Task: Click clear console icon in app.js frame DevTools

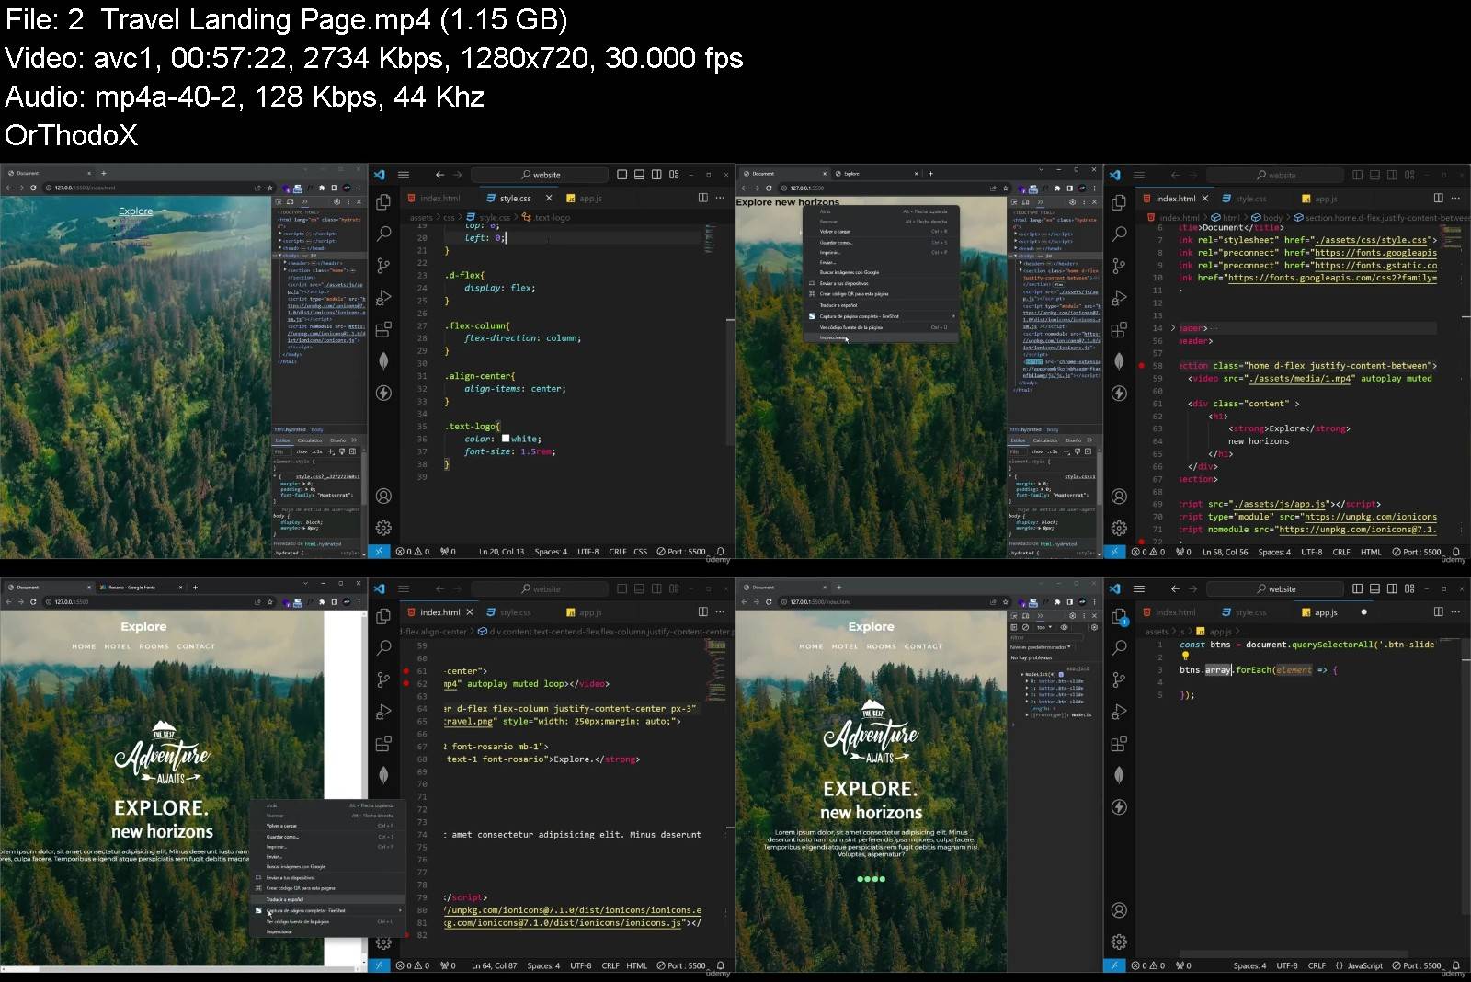Action: (x=1026, y=627)
